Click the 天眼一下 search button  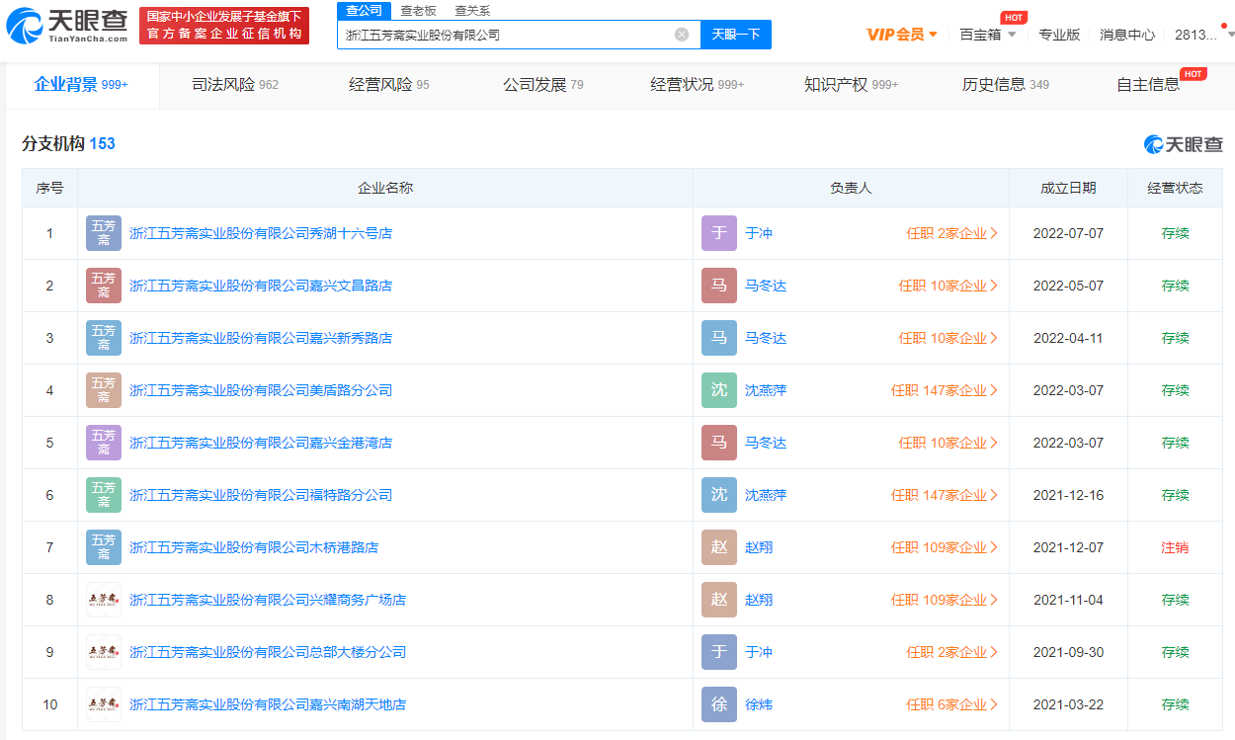(736, 35)
